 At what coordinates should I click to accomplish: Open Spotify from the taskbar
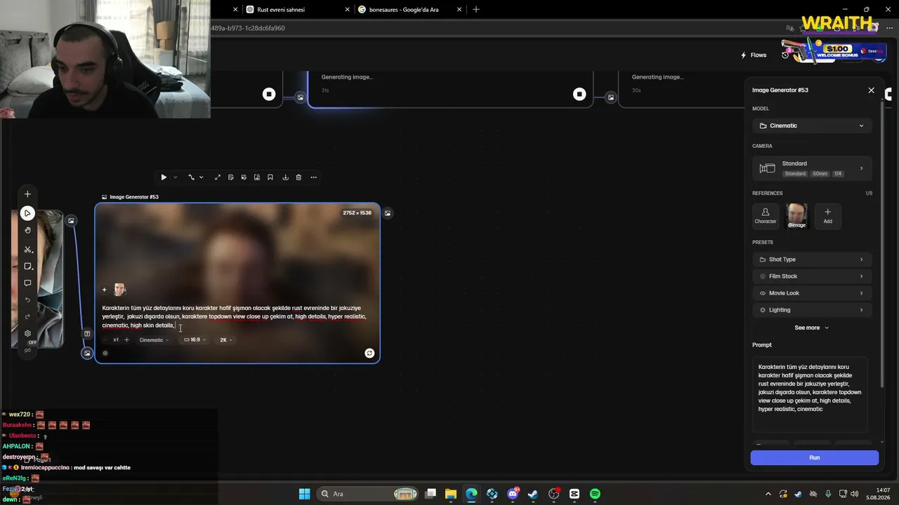595,494
